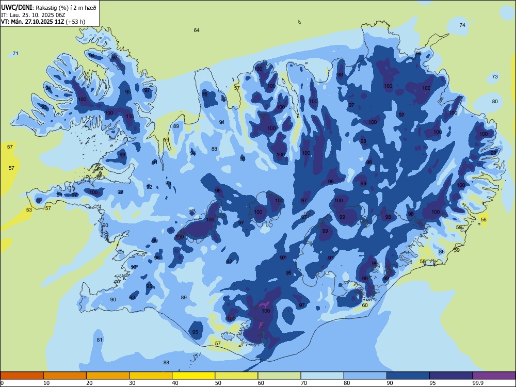516x387 pixels.
Task: Click the map value '60' on the south coast
Action: (365, 305)
